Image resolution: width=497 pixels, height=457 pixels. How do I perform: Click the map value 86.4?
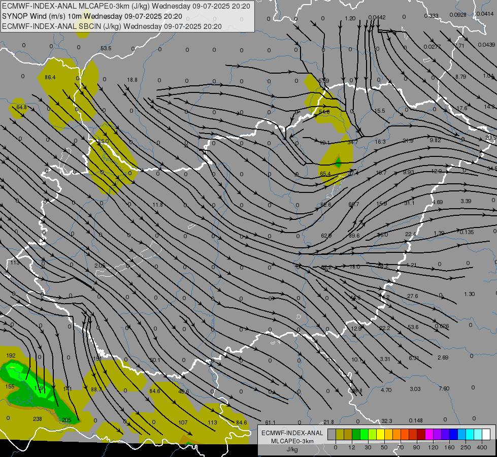click(50, 77)
